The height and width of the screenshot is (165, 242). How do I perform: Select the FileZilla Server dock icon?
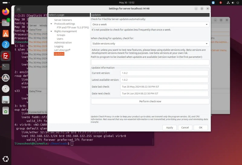[x=5, y=56]
